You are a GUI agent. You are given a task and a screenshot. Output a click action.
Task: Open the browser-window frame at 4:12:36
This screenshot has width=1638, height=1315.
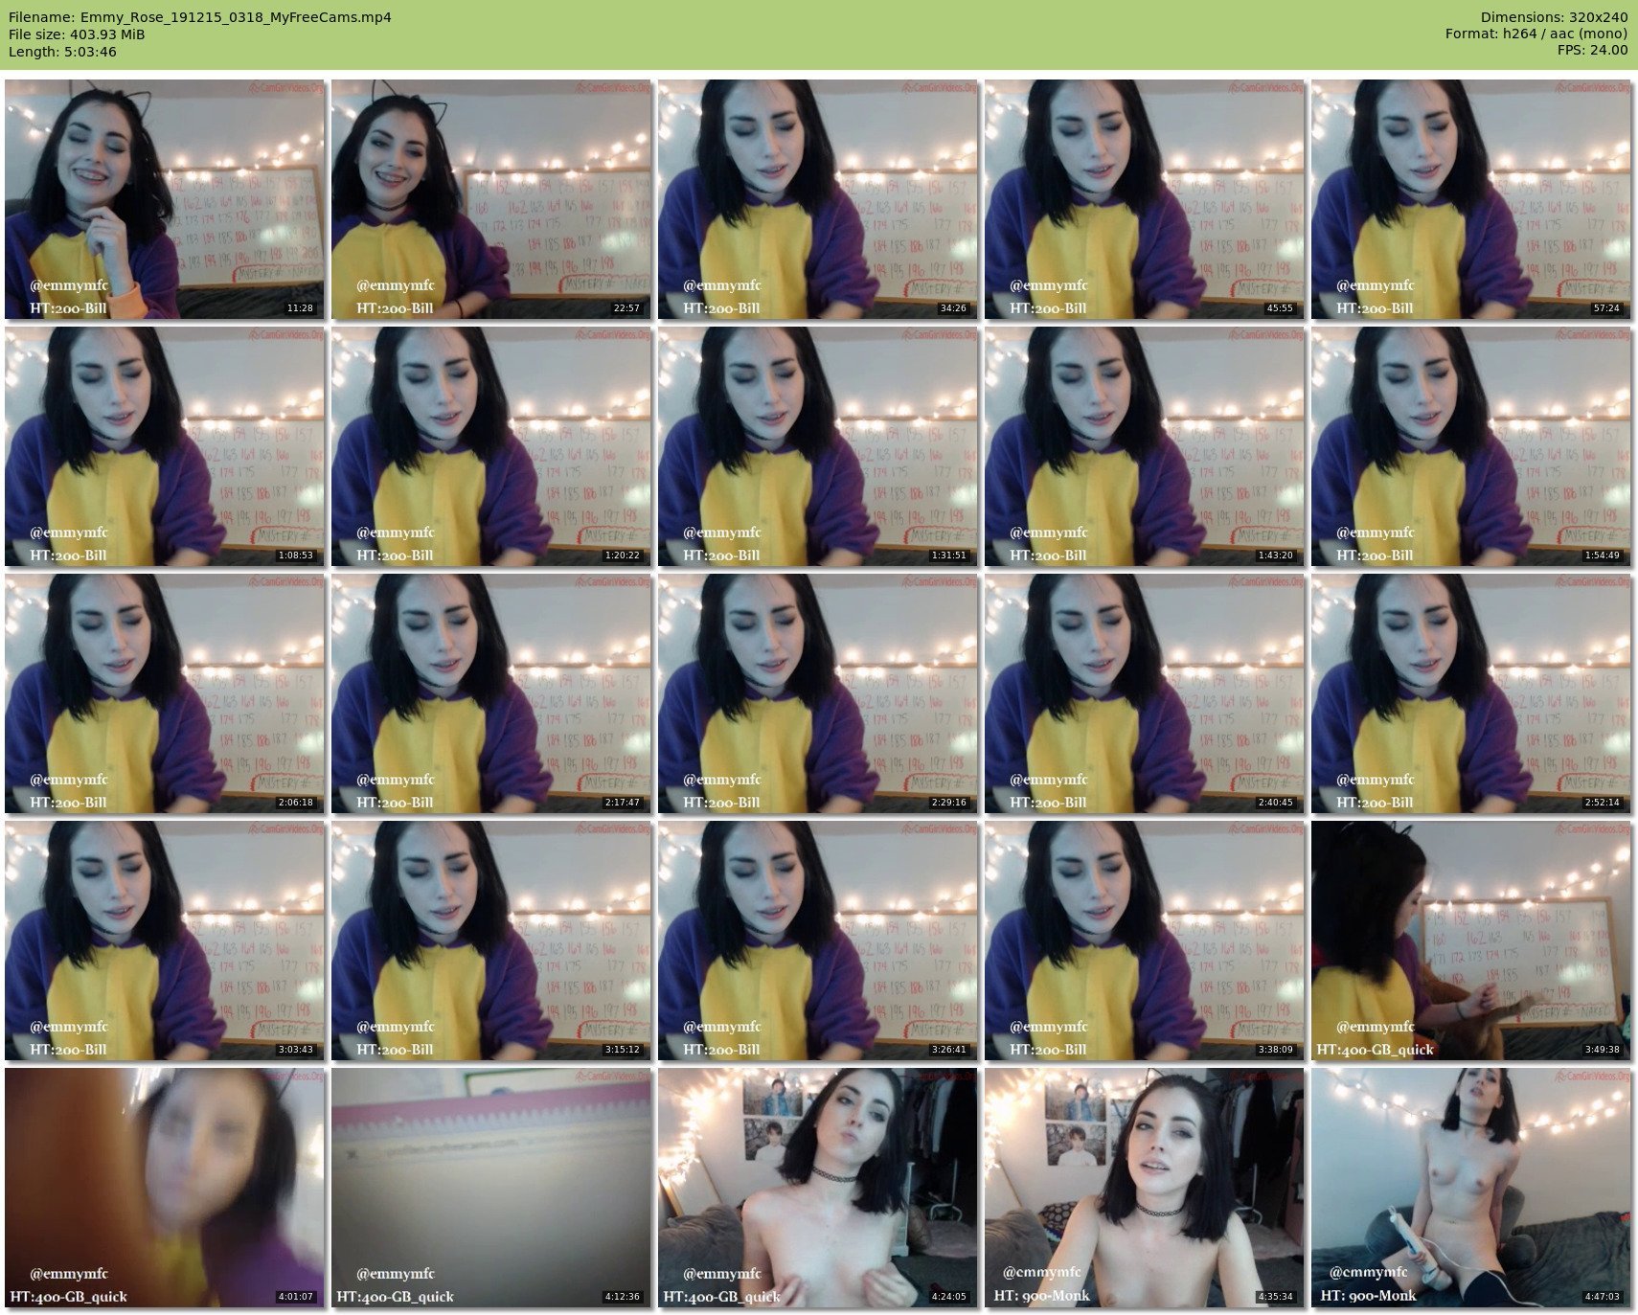[490, 1188]
